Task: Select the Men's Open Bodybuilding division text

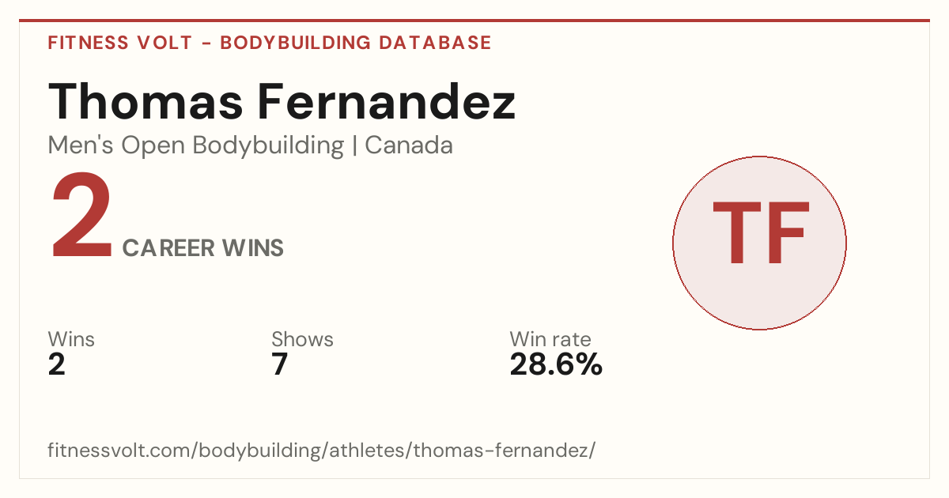Action: (196, 146)
